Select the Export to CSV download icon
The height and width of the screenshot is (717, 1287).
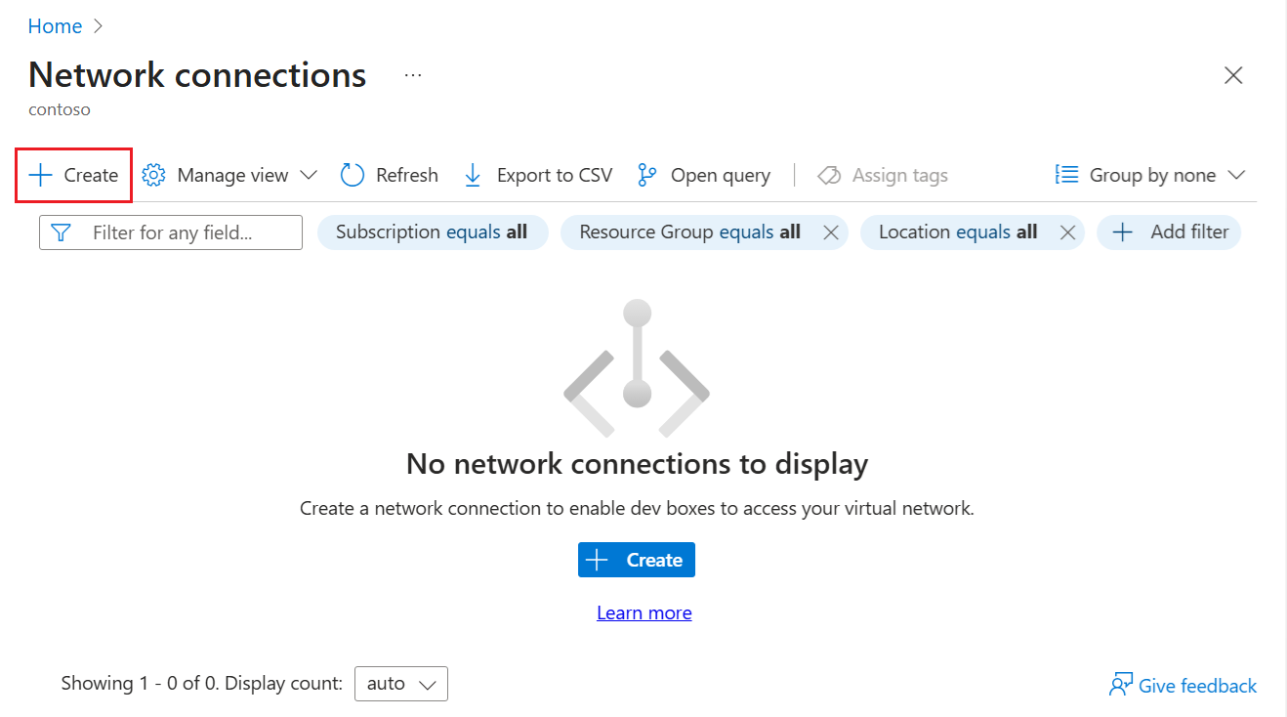[x=473, y=175]
